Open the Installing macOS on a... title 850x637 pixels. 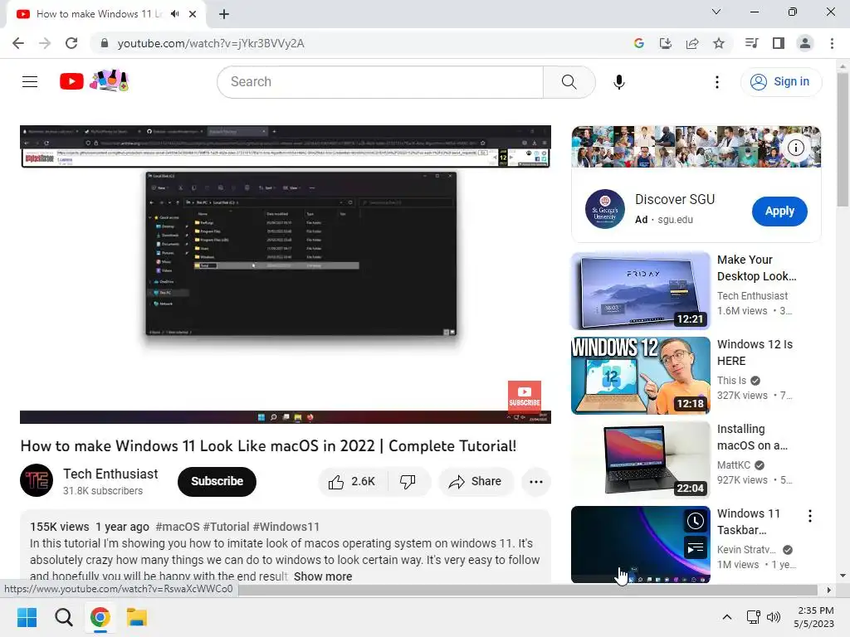752,437
